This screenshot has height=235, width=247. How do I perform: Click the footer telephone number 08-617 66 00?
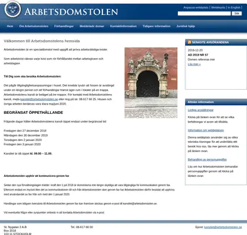pyautogui.click(x=85, y=227)
